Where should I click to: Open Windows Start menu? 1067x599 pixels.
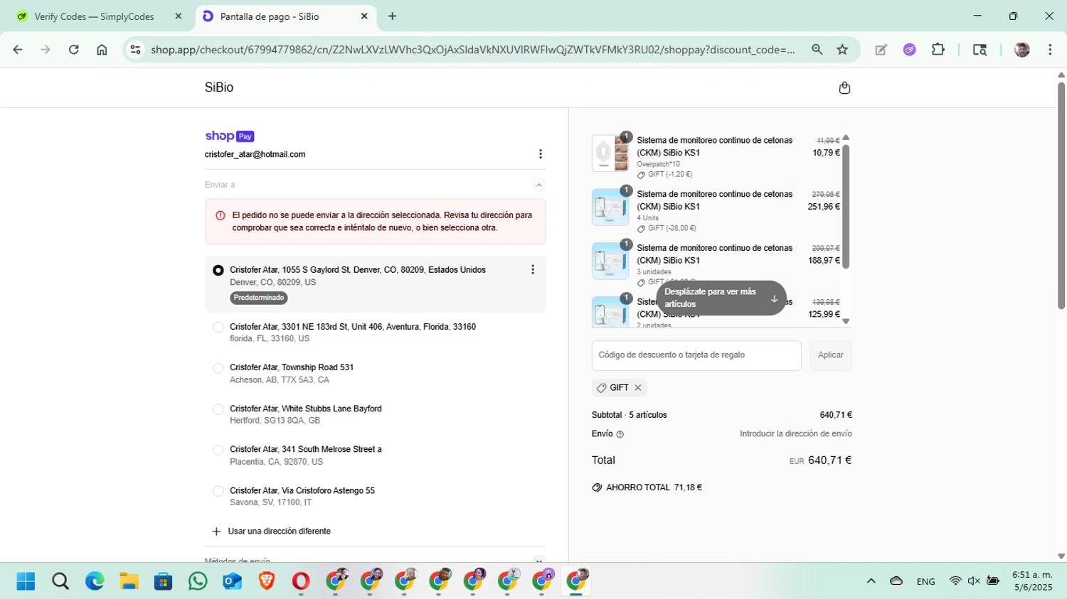tap(26, 581)
